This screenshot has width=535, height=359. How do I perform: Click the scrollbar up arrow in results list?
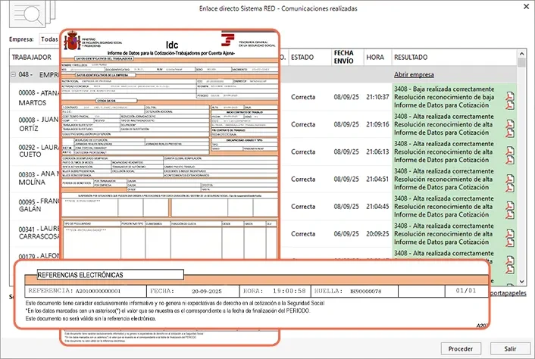[x=520, y=67]
